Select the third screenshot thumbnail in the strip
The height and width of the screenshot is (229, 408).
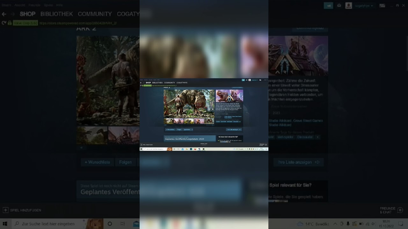coord(189,121)
